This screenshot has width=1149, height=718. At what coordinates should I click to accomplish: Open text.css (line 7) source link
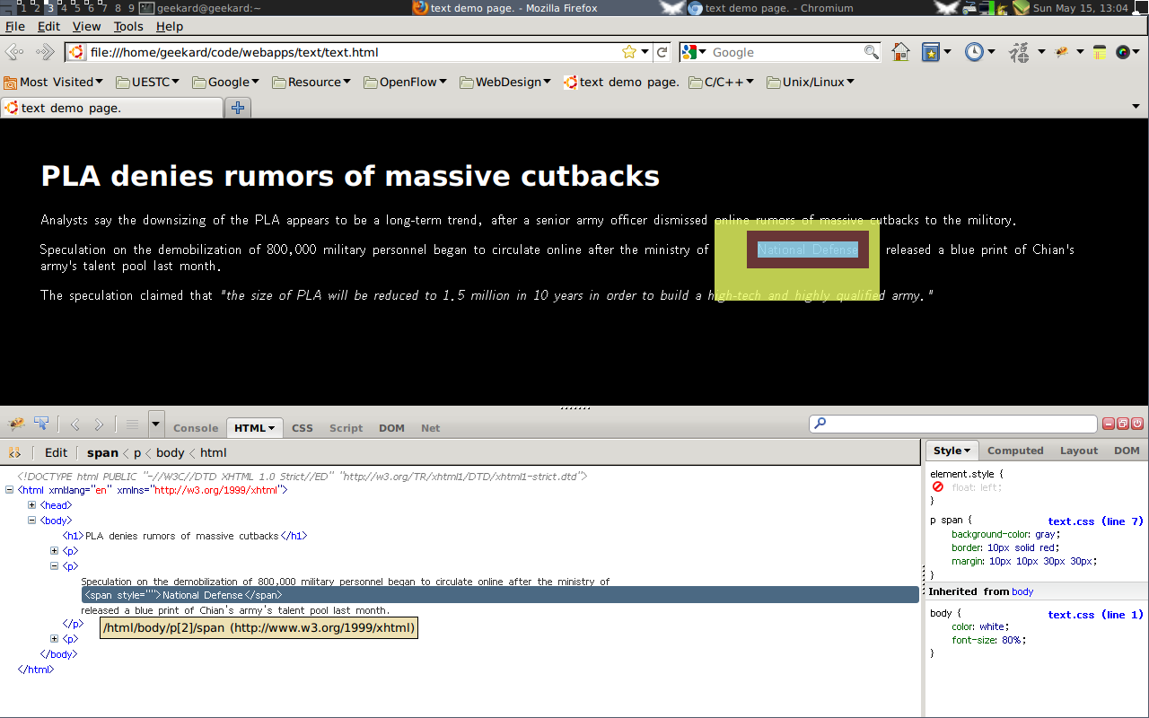point(1095,521)
